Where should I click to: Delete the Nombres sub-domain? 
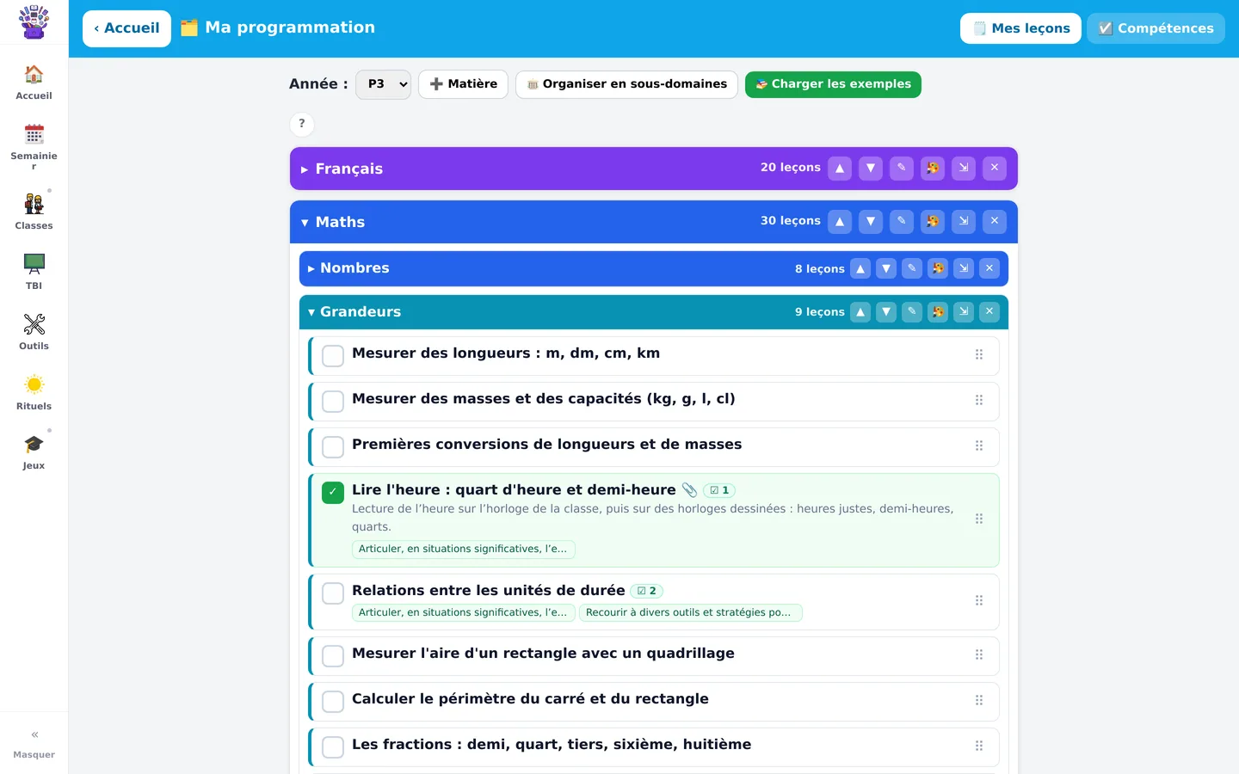click(x=989, y=268)
